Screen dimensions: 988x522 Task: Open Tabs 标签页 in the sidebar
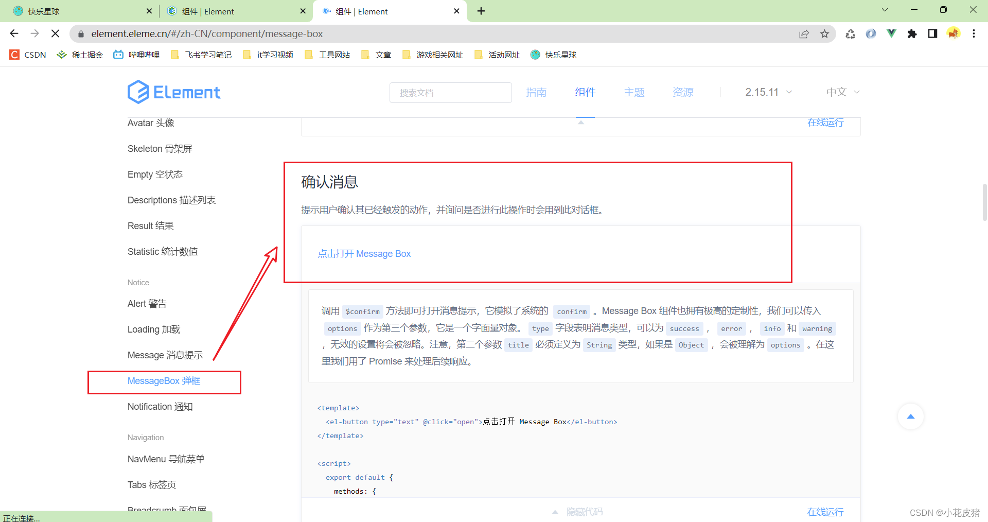pos(152,485)
